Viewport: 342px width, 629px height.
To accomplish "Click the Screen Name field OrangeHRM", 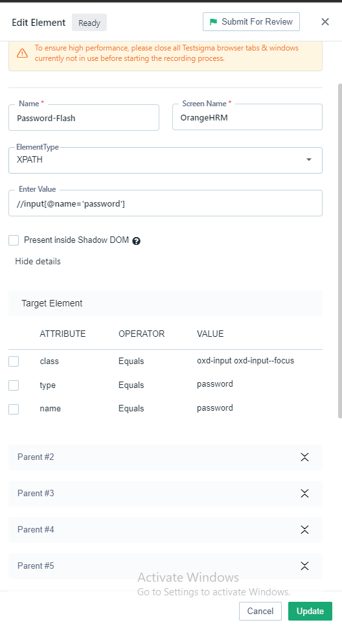I will coord(247,117).
